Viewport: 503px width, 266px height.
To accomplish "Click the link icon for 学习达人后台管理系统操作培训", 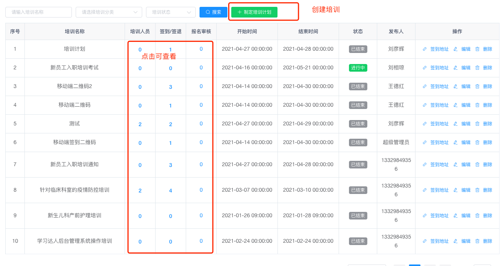I will pyautogui.click(x=425, y=241).
